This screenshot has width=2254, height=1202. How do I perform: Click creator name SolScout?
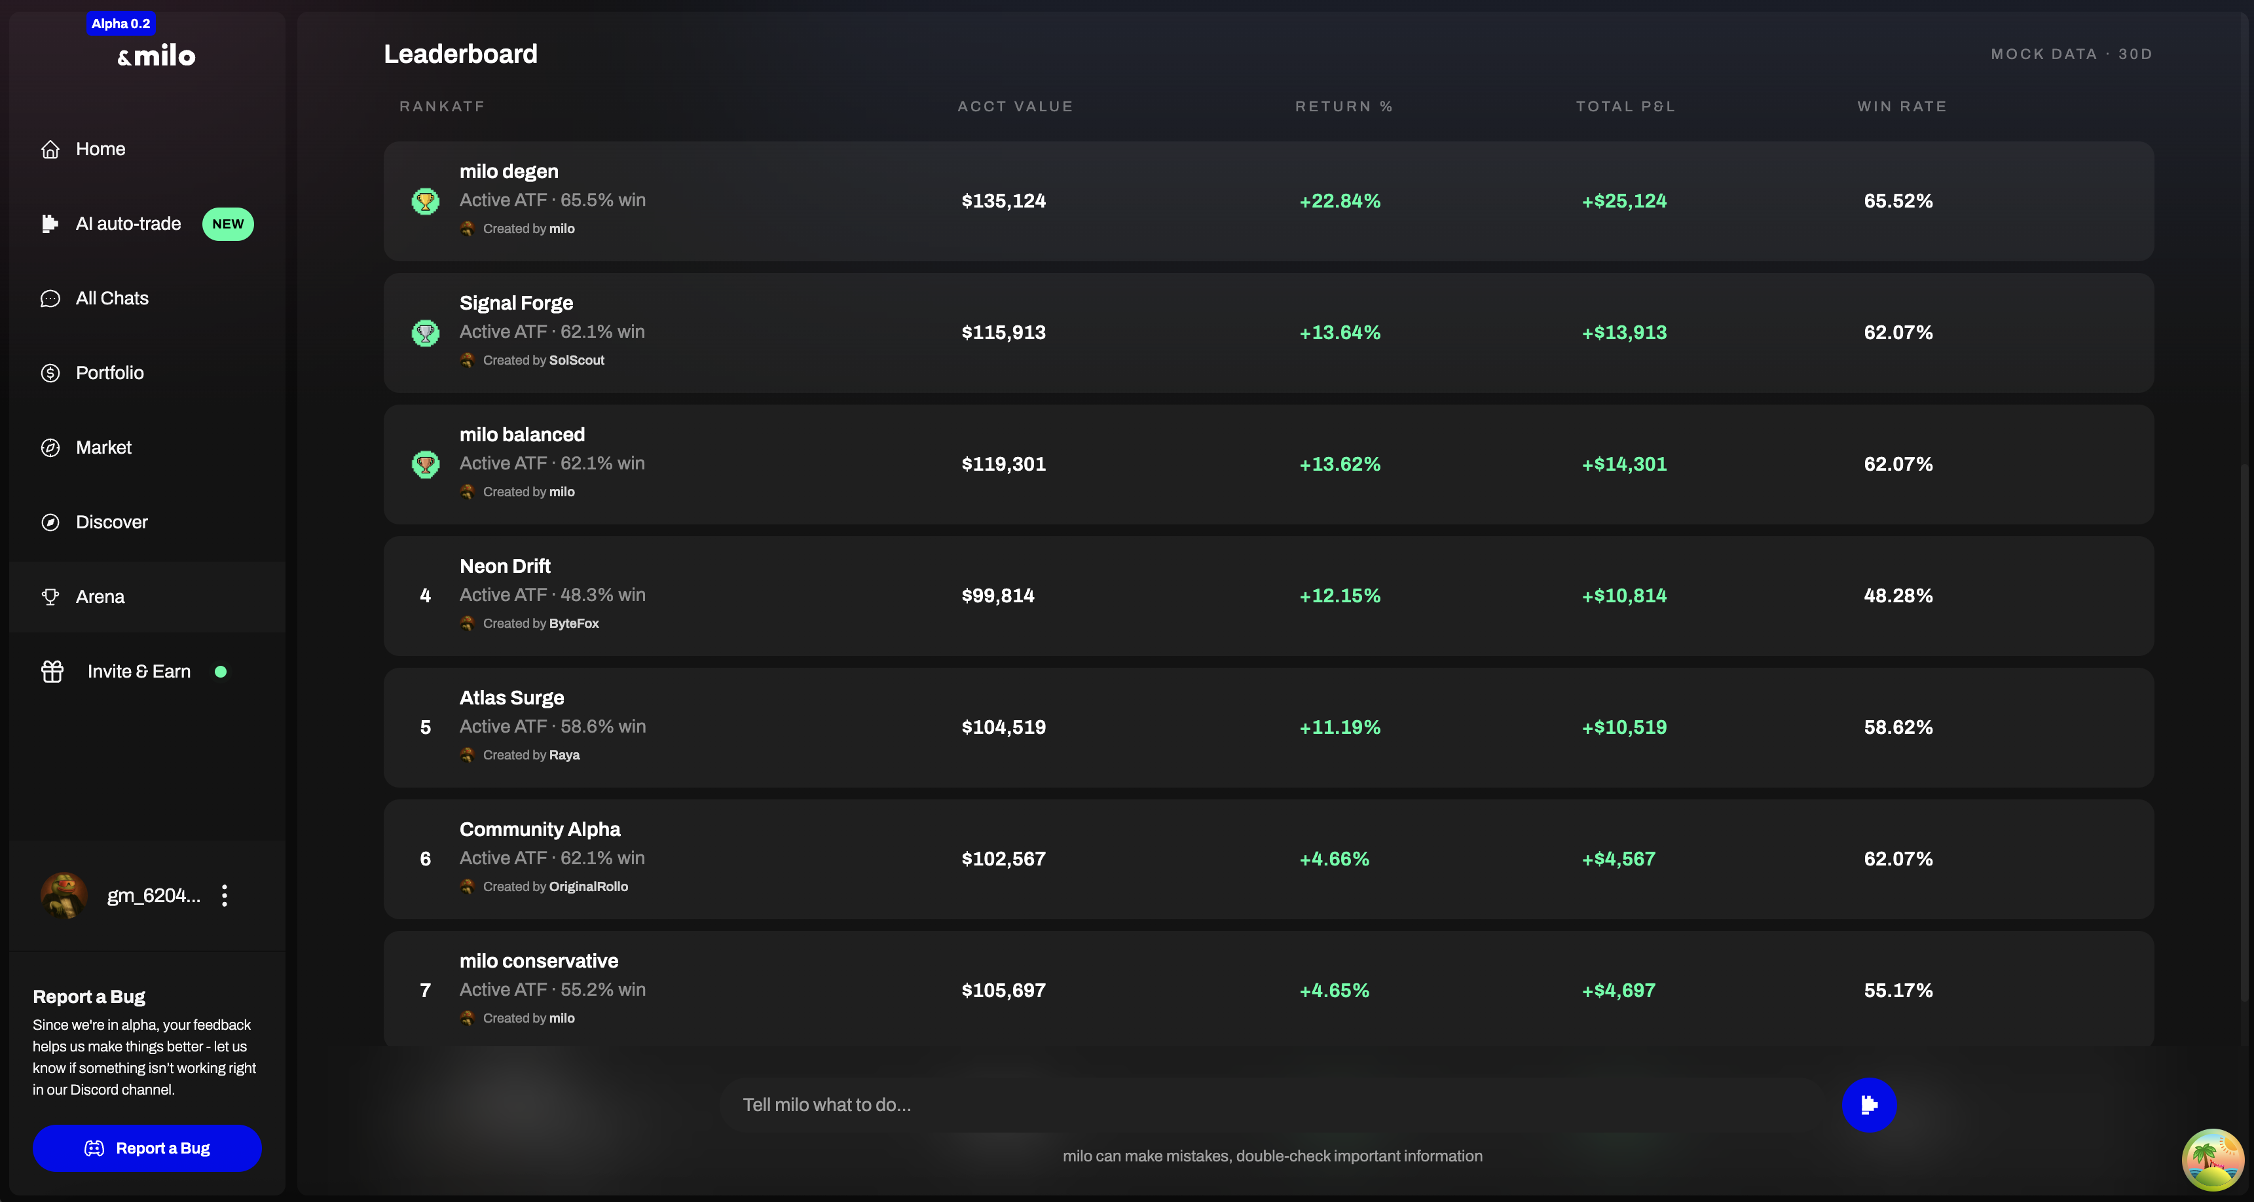pyautogui.click(x=576, y=361)
